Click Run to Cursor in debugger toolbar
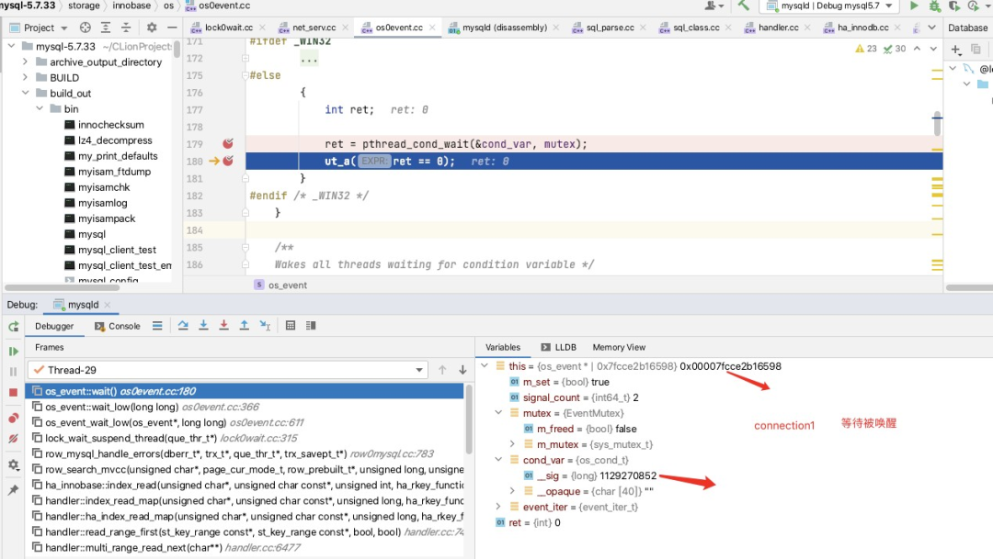993x559 pixels. tap(265, 326)
